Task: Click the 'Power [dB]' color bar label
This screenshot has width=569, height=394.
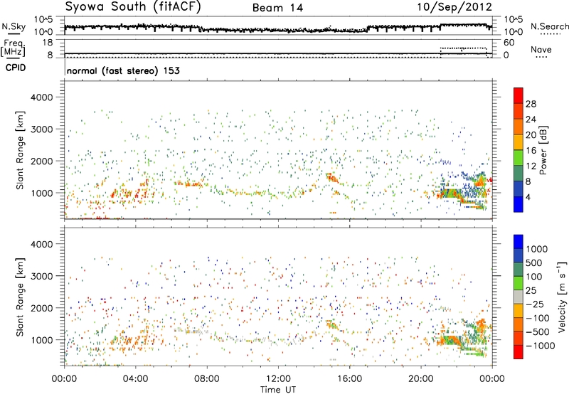Action: tap(543, 150)
